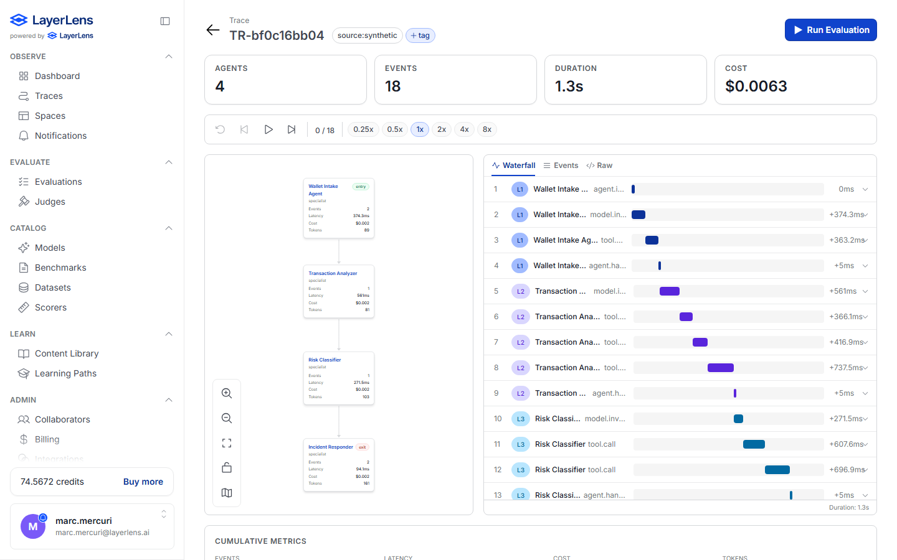This screenshot has height=560, width=897.
Task: Fit the agent graph to view
Action: (227, 443)
